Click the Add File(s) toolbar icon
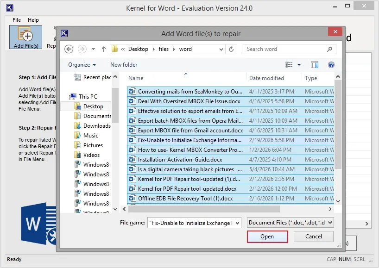This screenshot has width=379, height=268. 25,37
